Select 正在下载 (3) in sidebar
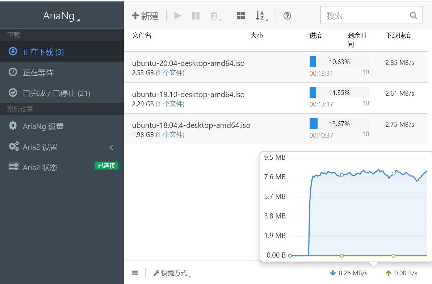 (43, 52)
